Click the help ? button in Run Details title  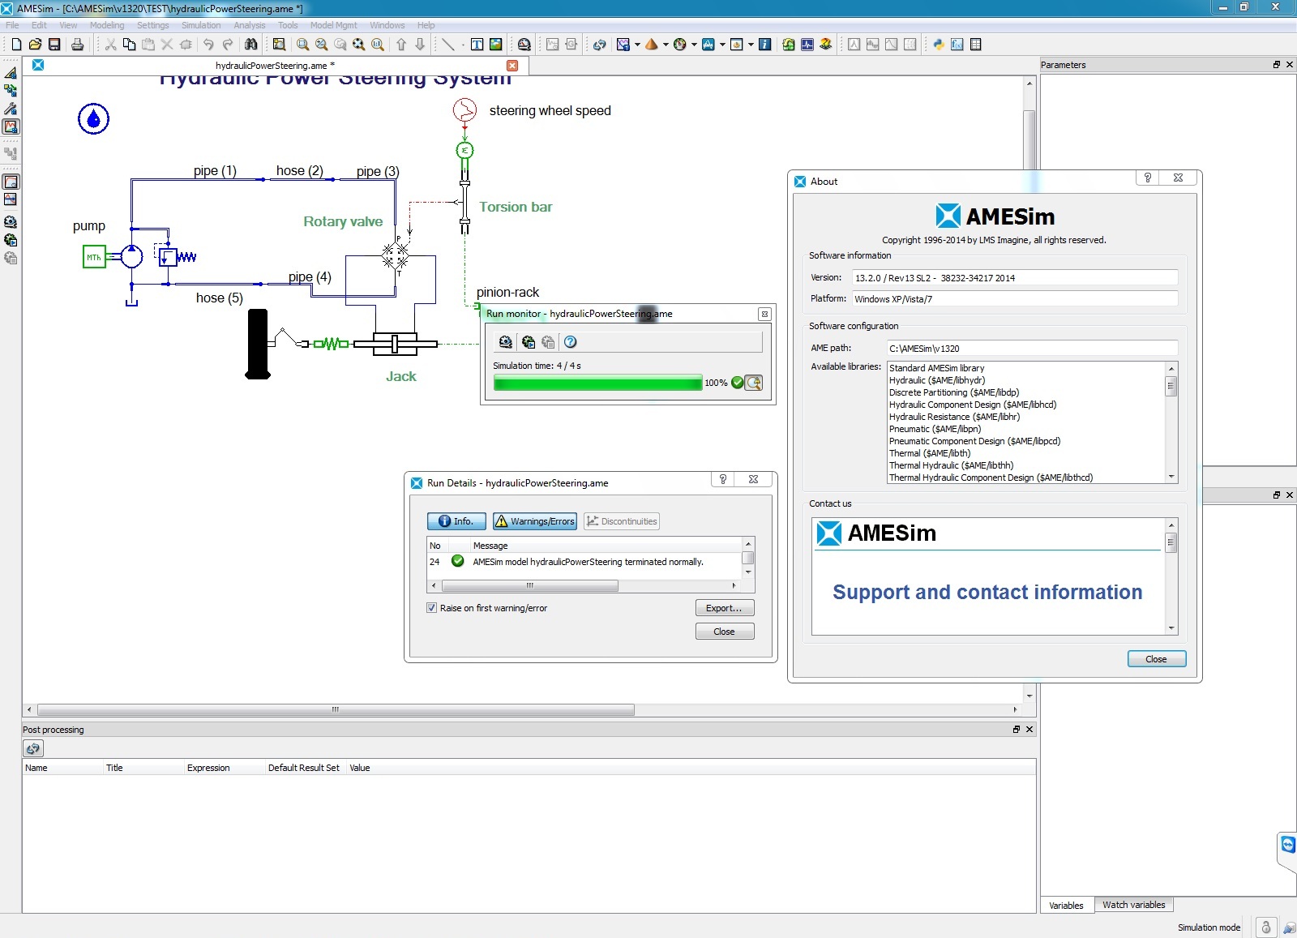pyautogui.click(x=723, y=479)
